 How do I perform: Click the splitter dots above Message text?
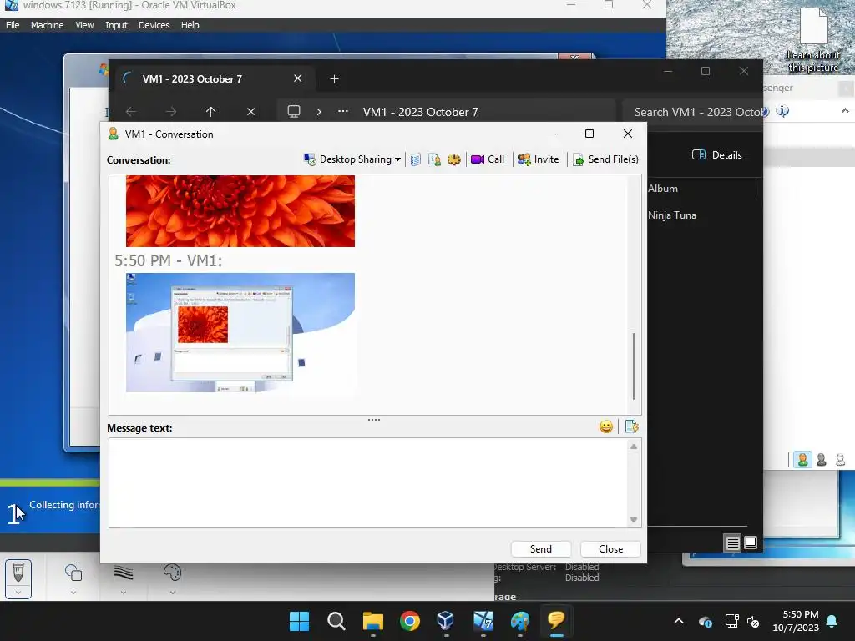(374, 420)
